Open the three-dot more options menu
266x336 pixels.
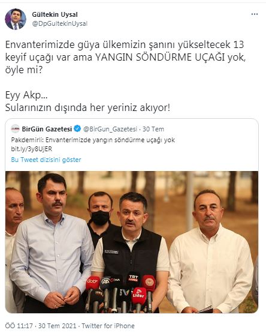(254, 14)
